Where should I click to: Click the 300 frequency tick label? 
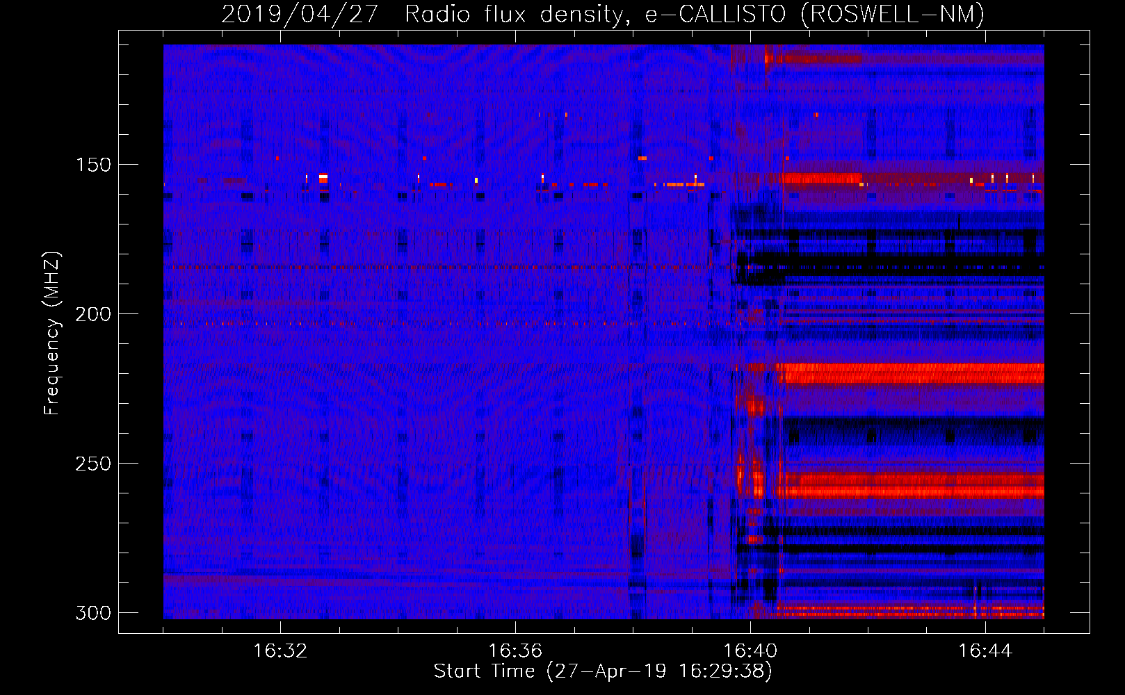click(x=93, y=613)
